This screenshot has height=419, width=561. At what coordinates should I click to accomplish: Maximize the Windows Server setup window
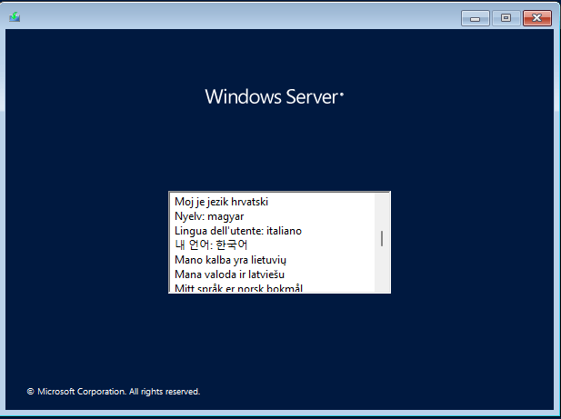coord(506,18)
